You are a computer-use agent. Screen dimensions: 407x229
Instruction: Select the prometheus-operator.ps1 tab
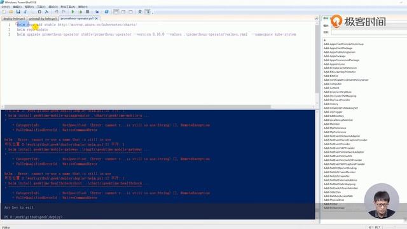point(77,18)
